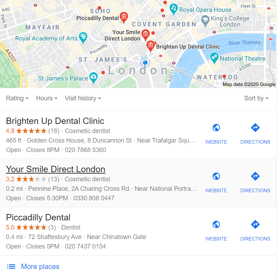Open the Visit history dropdown
Viewport: 277px width, 276px height.
click(83, 98)
